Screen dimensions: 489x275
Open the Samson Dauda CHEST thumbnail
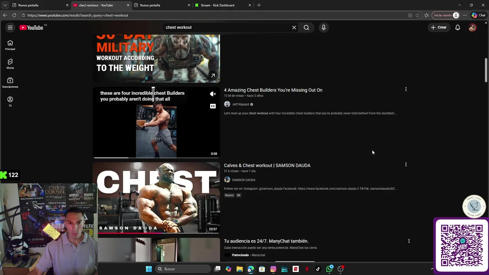(x=156, y=198)
